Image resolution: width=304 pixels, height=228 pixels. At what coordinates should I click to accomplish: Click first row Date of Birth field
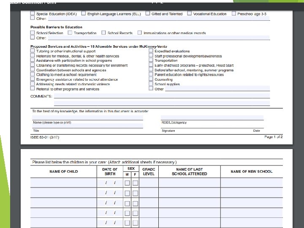(110, 183)
